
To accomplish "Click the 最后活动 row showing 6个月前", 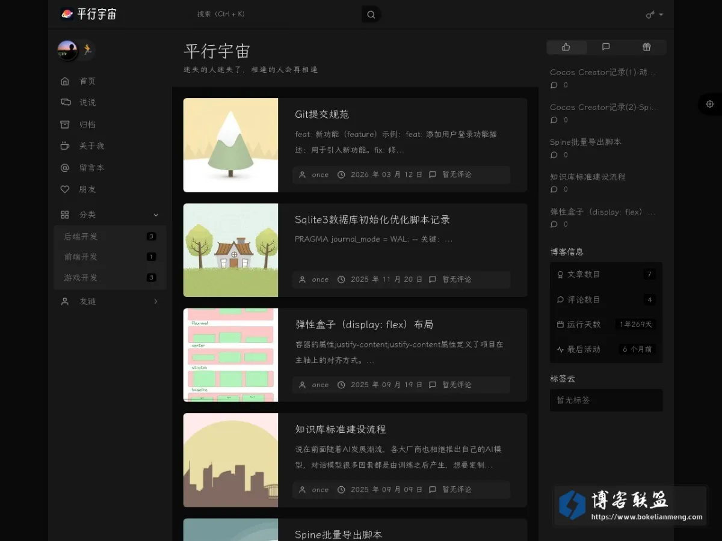I will click(x=606, y=349).
